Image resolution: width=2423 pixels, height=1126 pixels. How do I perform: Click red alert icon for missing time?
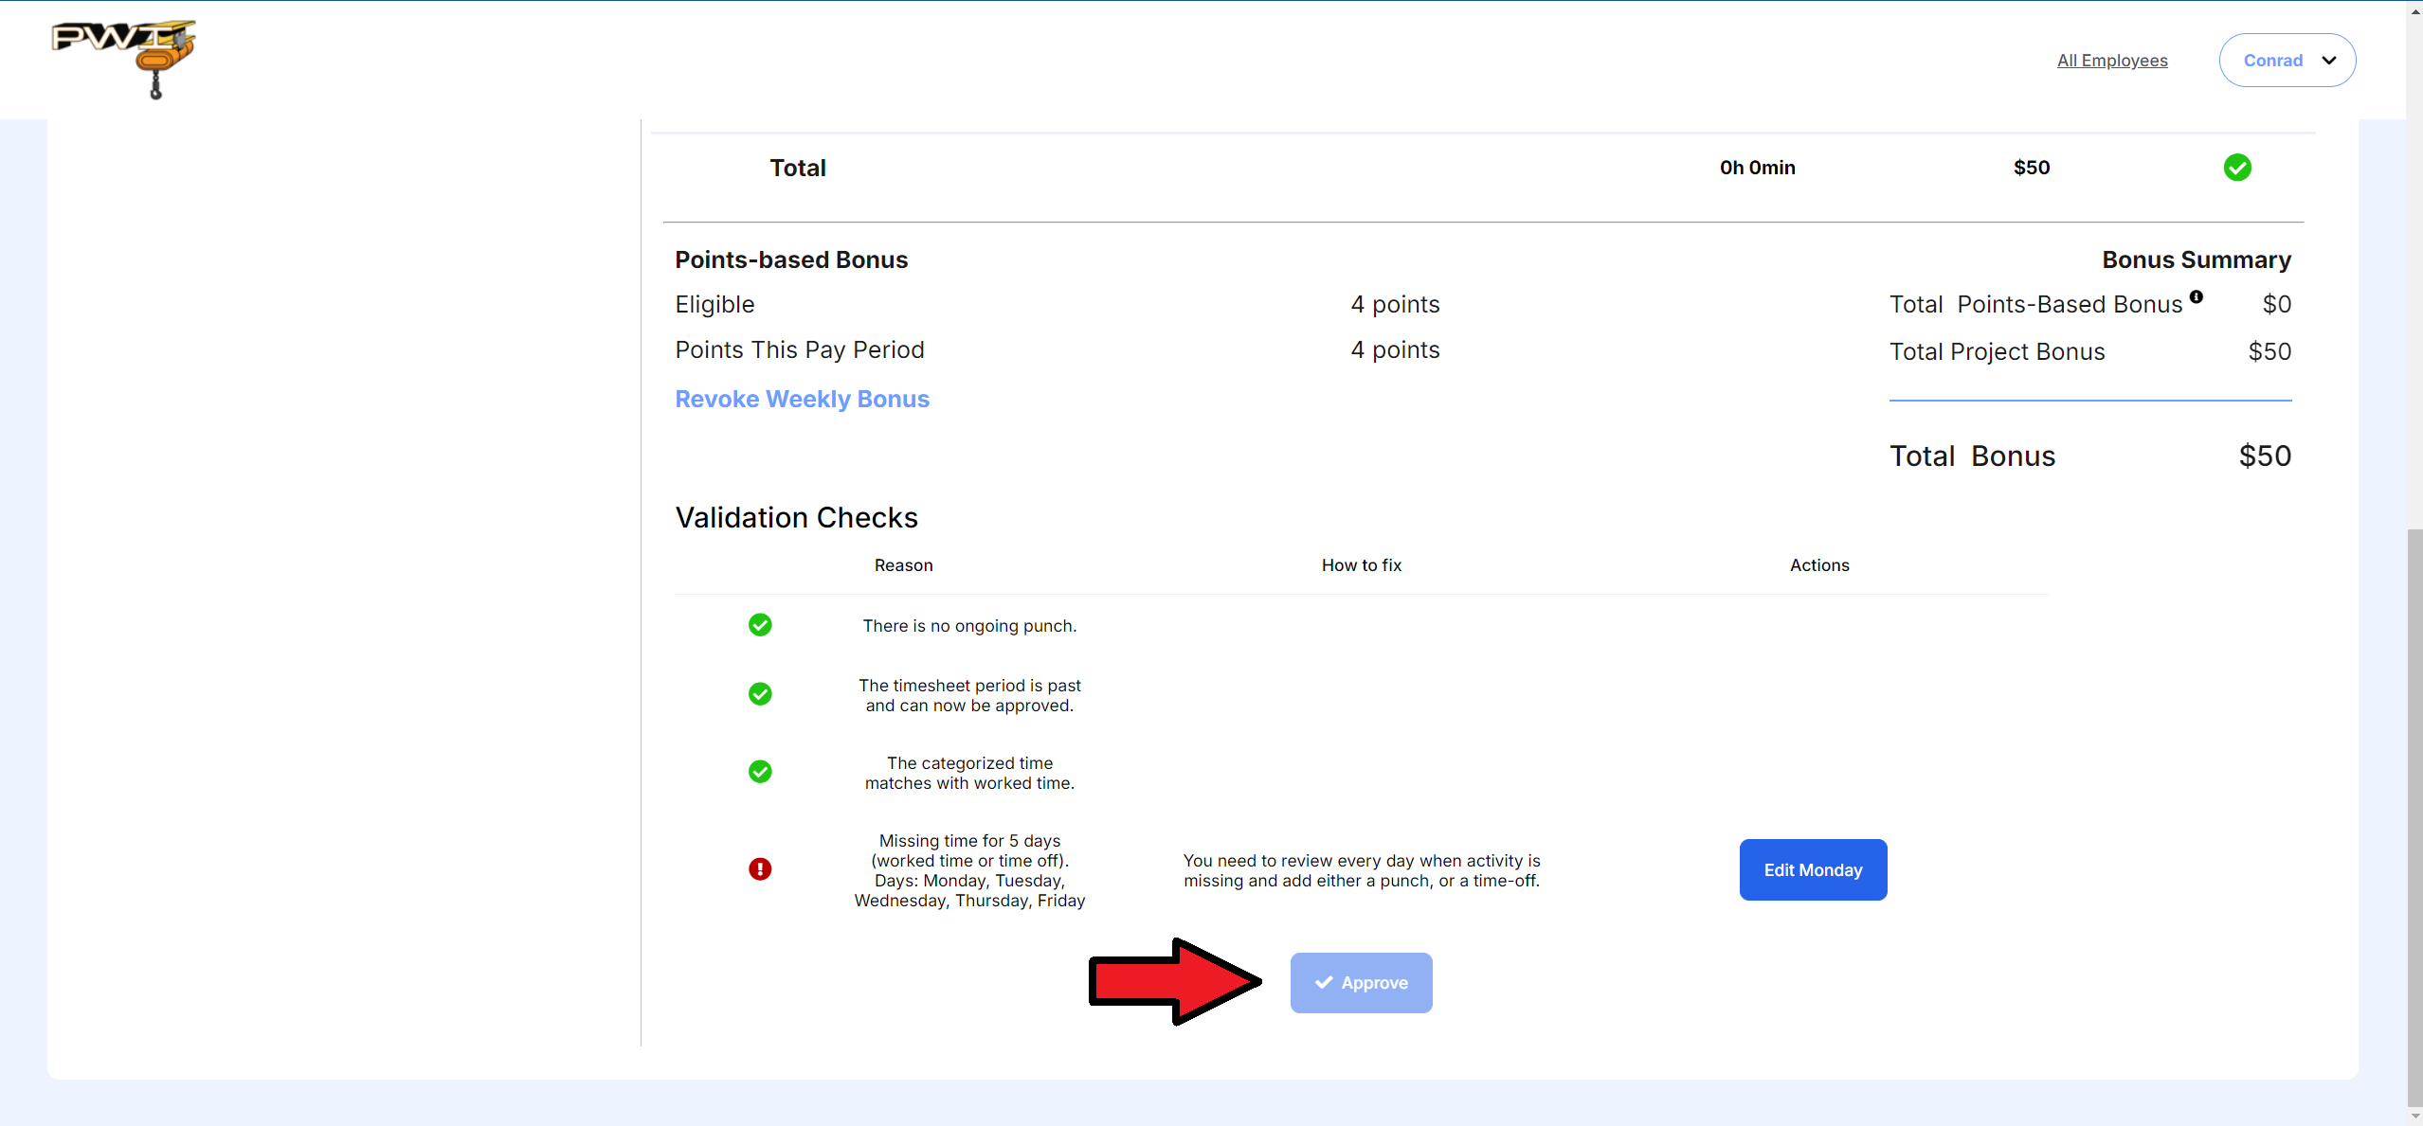pyautogui.click(x=760, y=869)
